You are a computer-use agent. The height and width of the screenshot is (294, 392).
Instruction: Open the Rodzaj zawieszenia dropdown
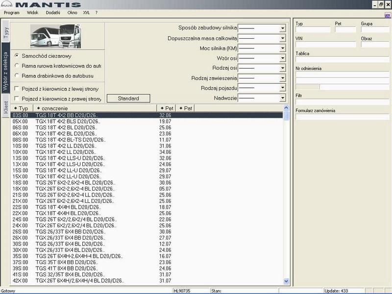coord(283,78)
